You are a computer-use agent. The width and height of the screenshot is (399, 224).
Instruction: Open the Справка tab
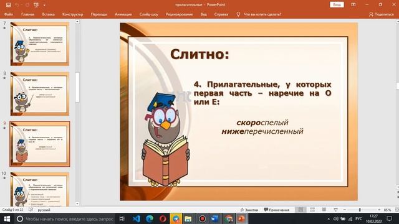coord(221,14)
